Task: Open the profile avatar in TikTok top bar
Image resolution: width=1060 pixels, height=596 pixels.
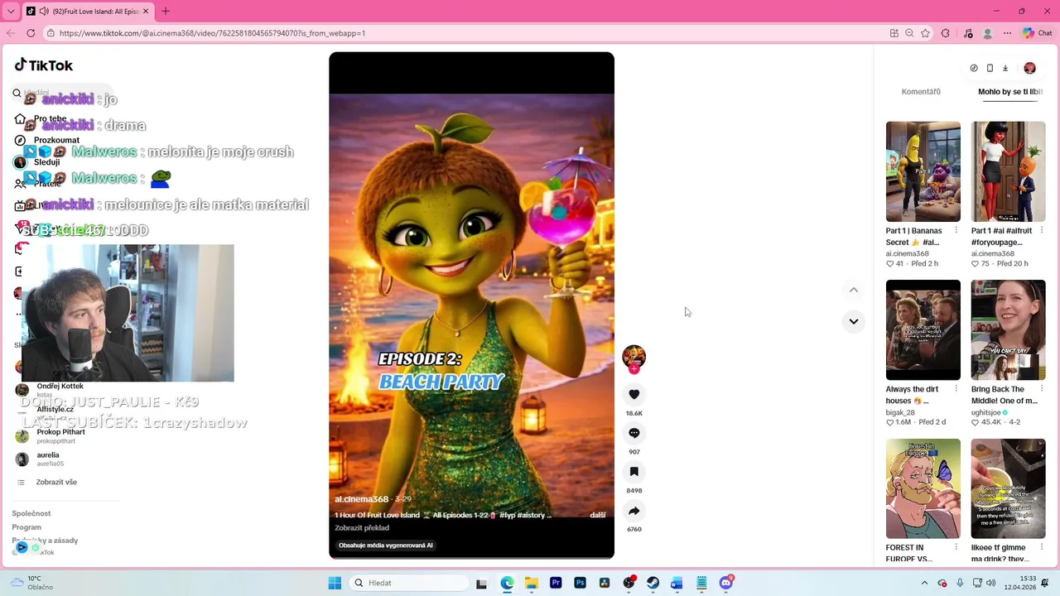Action: tap(1029, 68)
